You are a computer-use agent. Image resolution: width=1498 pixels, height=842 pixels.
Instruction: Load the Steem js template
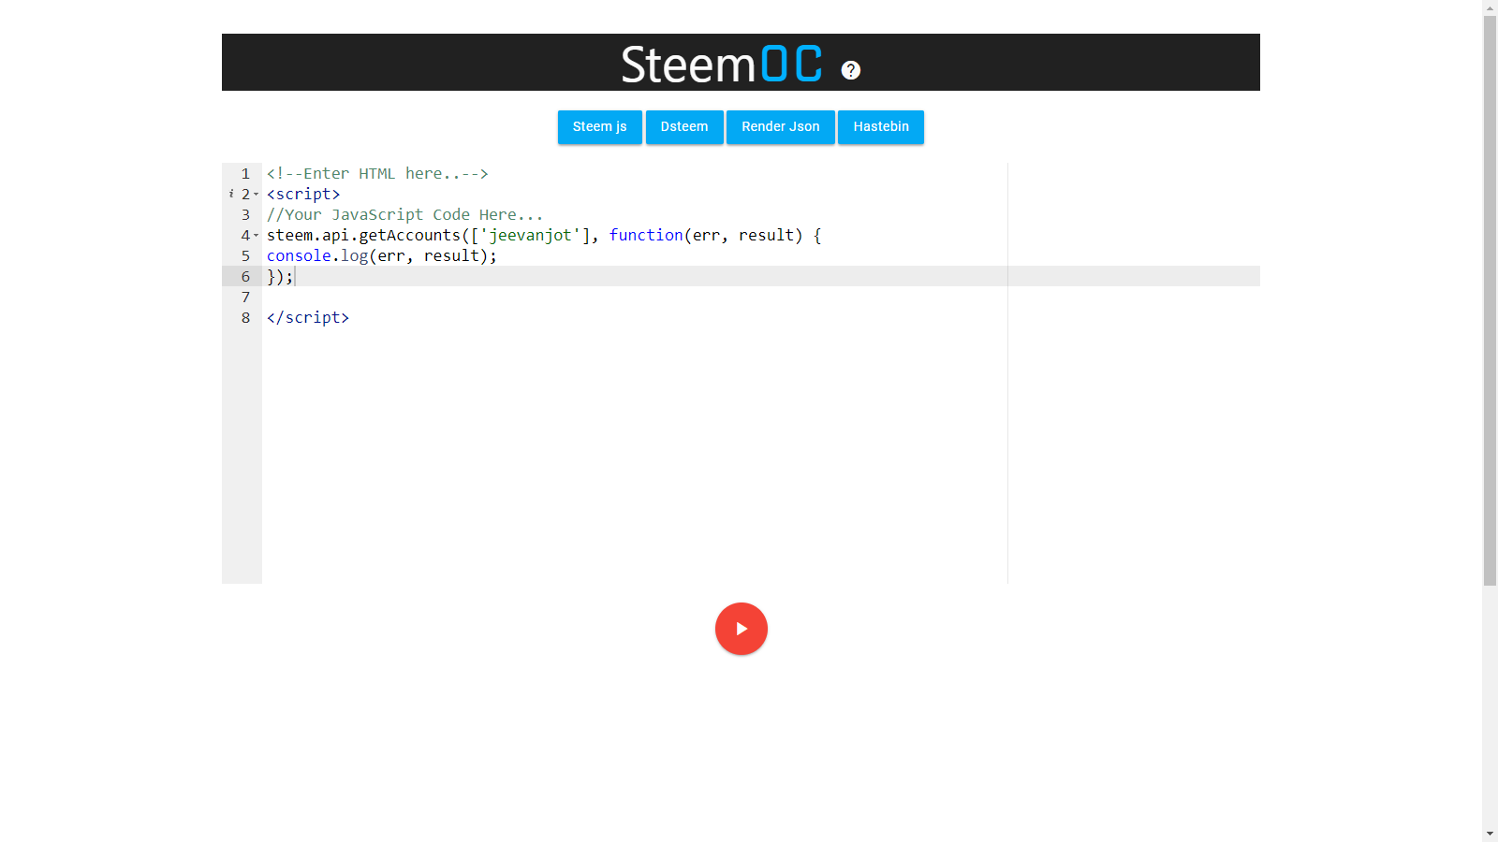[600, 127]
